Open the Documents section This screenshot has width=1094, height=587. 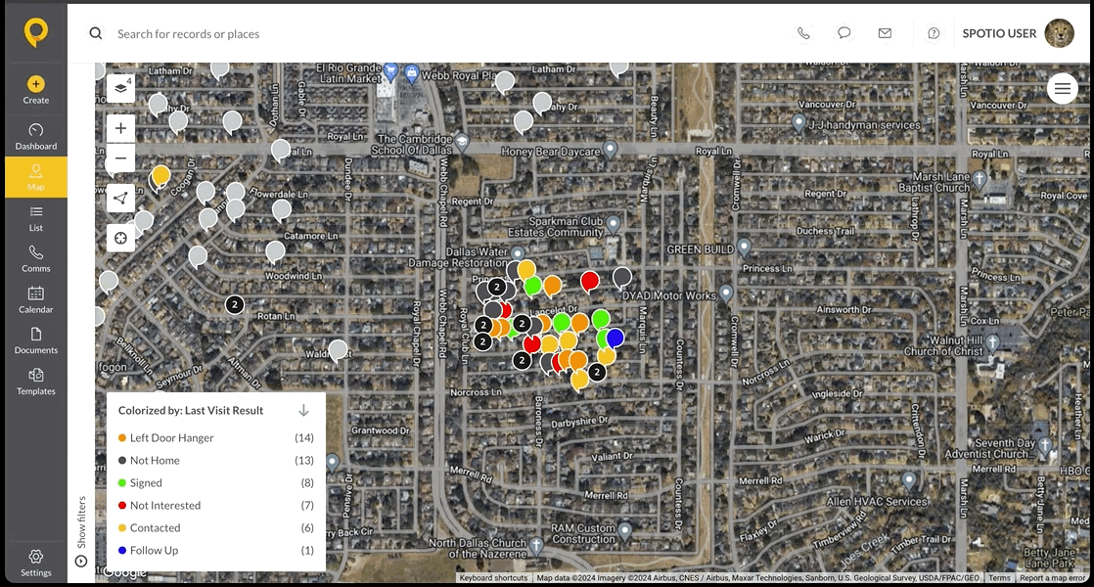click(x=35, y=340)
